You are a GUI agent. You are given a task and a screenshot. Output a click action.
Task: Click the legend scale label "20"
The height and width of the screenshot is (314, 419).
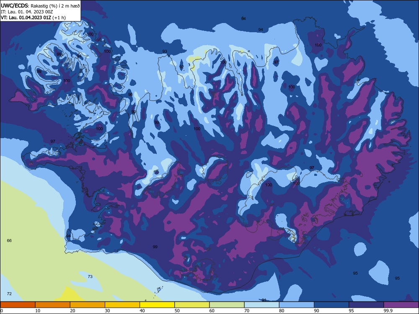coord(72,311)
